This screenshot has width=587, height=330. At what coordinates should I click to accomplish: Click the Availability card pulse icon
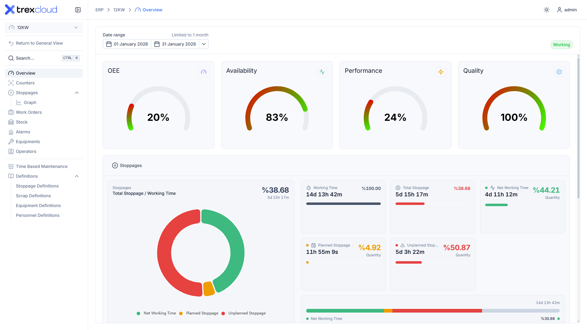(322, 72)
